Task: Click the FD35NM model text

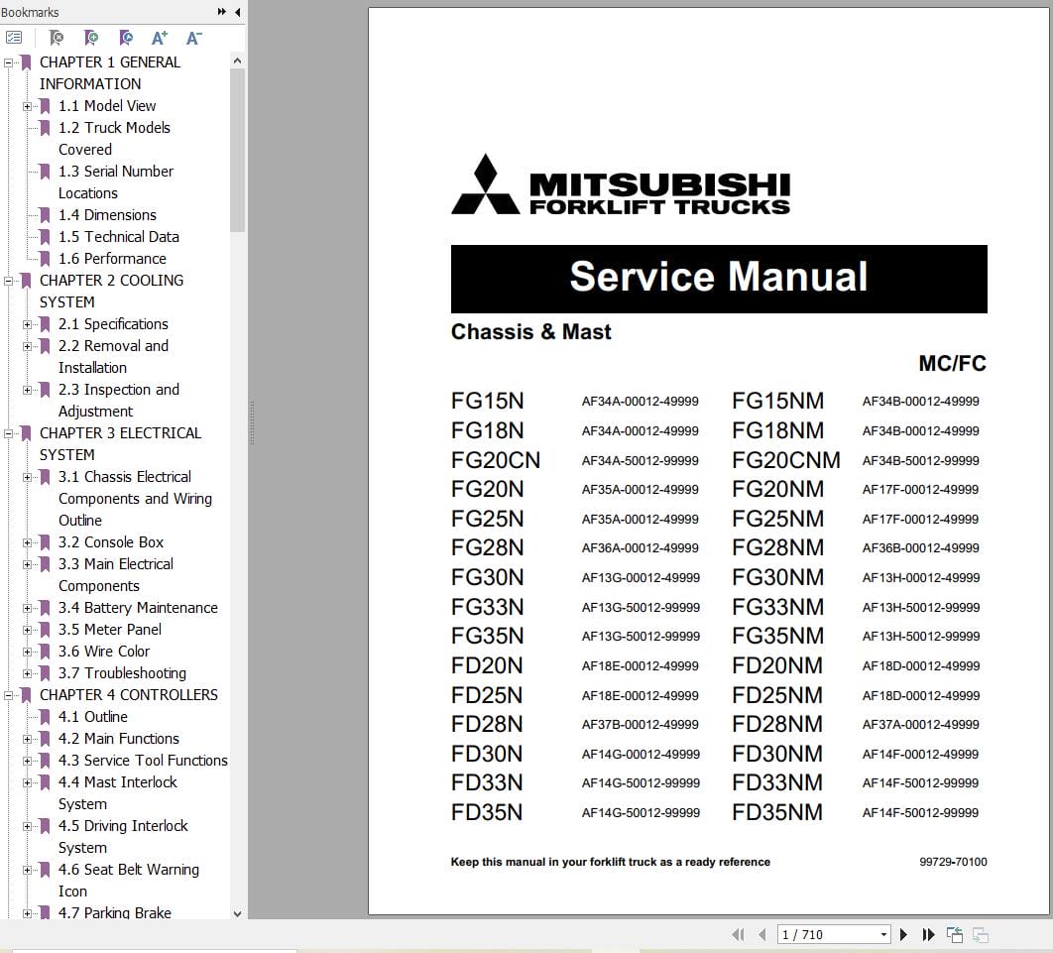Action: pyautogui.click(x=777, y=812)
